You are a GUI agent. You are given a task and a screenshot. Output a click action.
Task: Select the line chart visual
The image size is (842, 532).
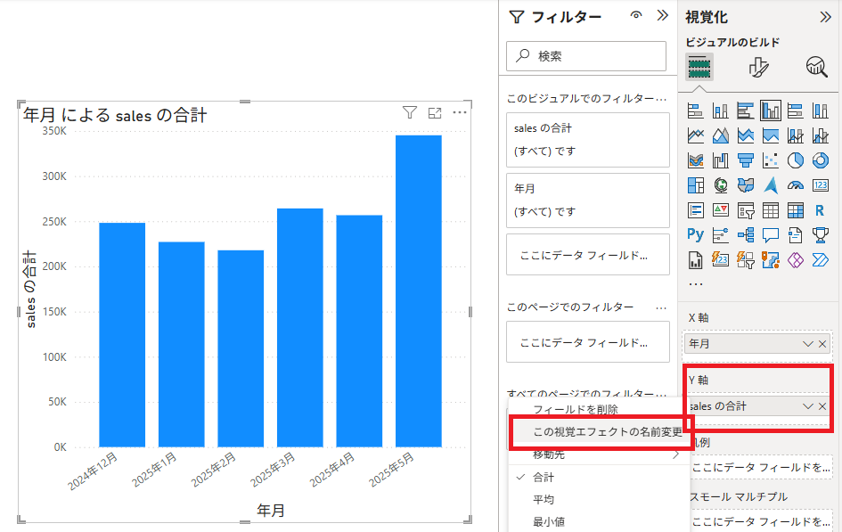click(695, 135)
